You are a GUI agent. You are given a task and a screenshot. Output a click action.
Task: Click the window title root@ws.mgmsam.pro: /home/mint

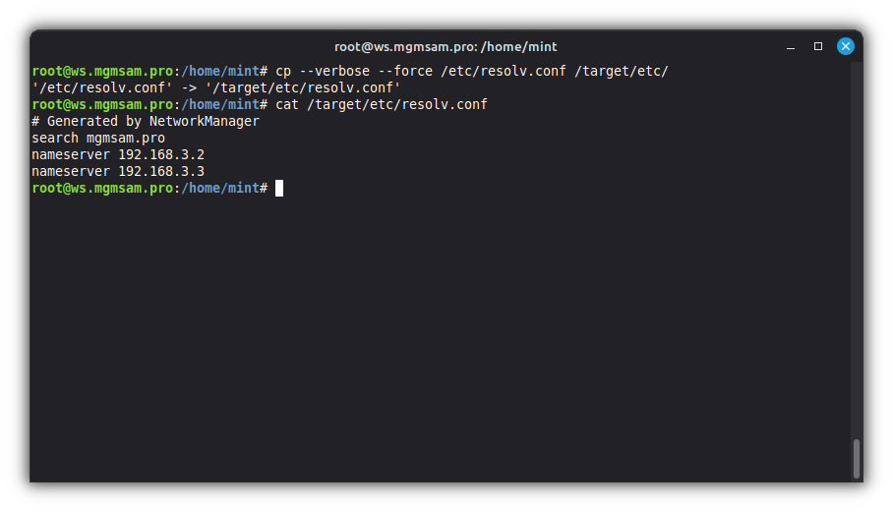446,46
